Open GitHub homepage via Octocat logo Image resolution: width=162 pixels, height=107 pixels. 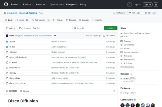click(x=6, y=4)
